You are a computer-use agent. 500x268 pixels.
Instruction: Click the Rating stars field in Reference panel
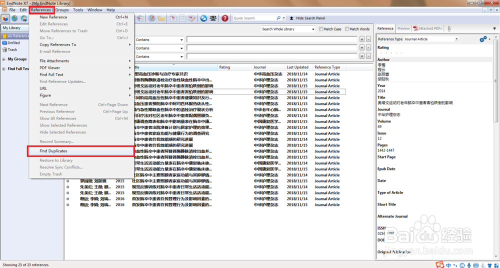point(391,52)
